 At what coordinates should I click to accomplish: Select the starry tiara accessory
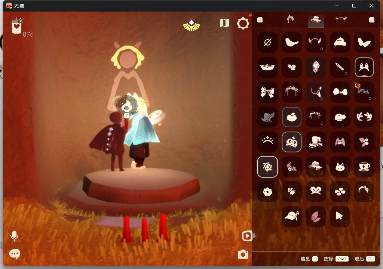pyautogui.click(x=267, y=142)
